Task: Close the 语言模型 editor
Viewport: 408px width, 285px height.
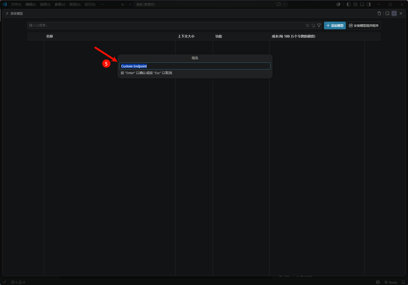Action: pyautogui.click(x=401, y=13)
